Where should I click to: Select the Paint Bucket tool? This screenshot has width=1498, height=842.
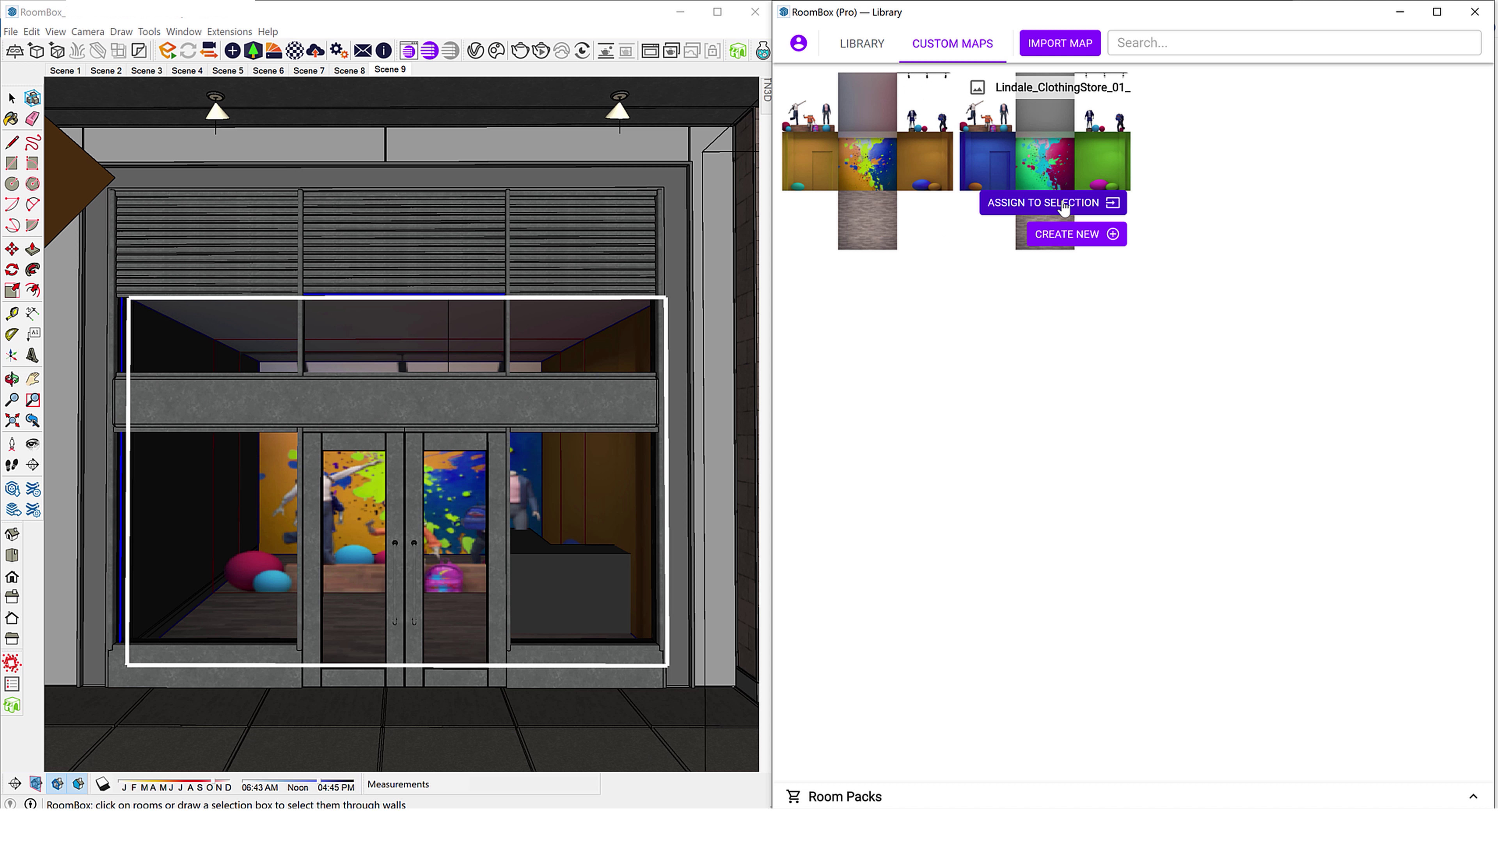point(12,119)
